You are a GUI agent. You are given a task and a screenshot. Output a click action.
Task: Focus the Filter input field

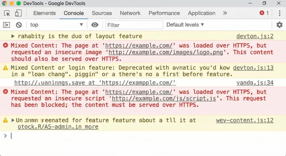tap(134, 25)
